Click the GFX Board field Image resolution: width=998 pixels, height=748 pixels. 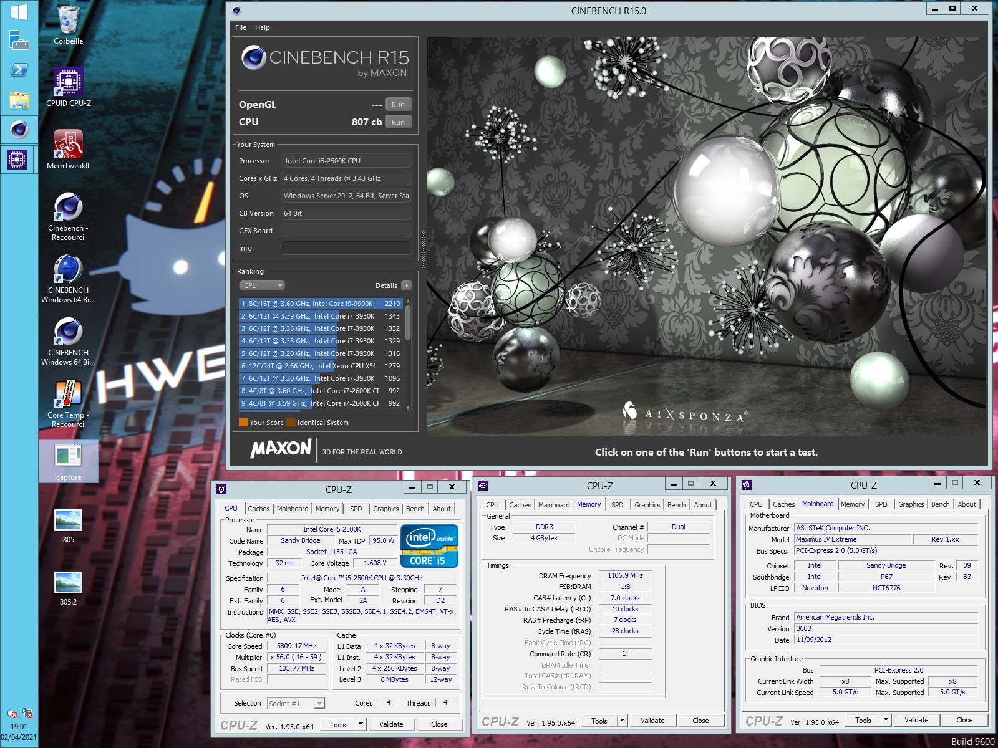[346, 231]
